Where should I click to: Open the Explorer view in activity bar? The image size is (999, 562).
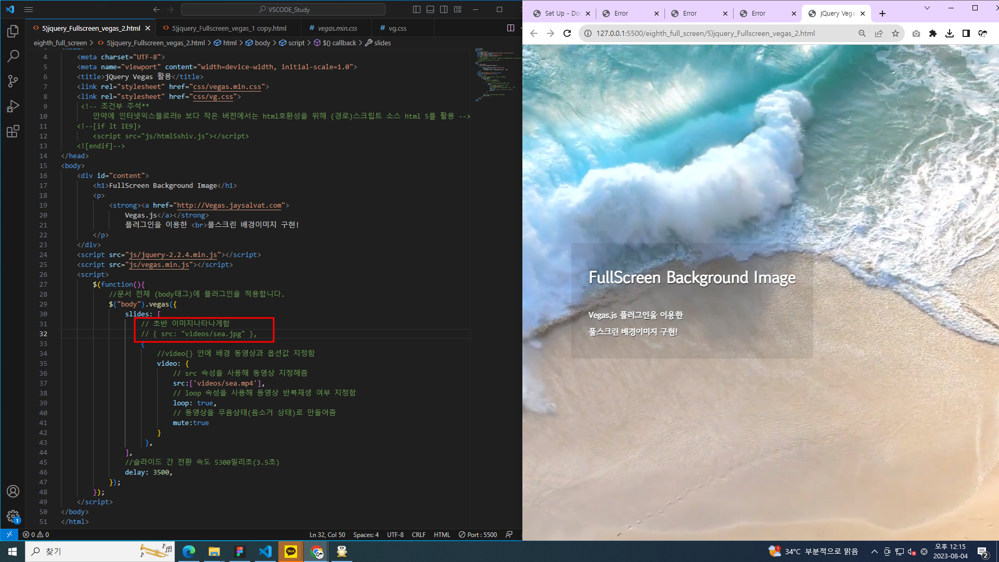(x=13, y=32)
